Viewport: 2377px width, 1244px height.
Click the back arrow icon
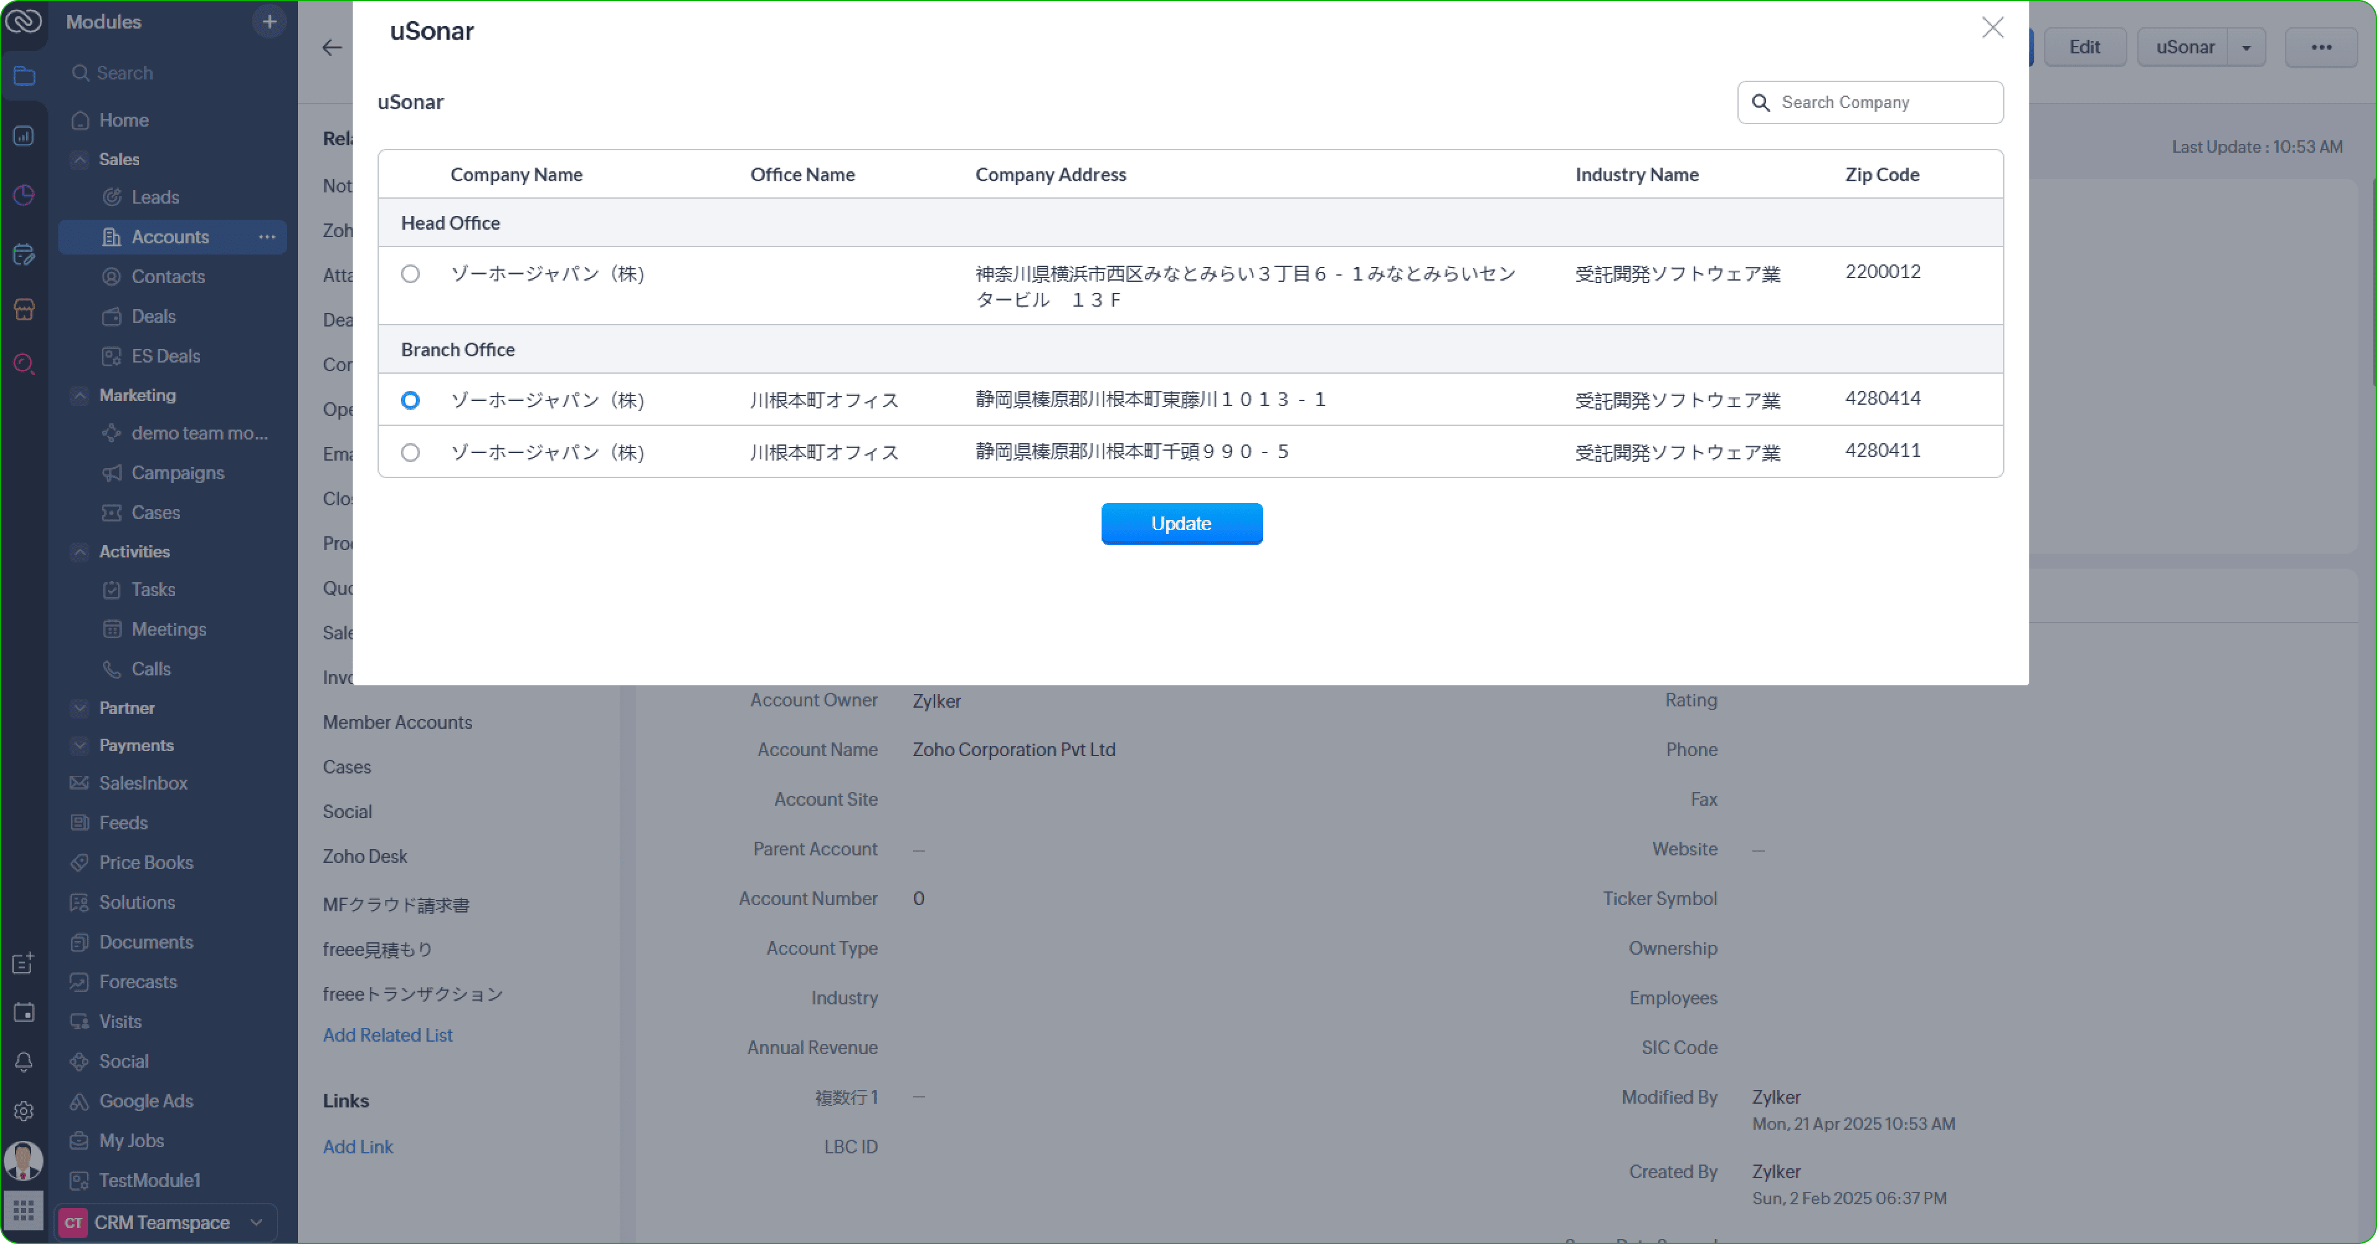coord(332,47)
